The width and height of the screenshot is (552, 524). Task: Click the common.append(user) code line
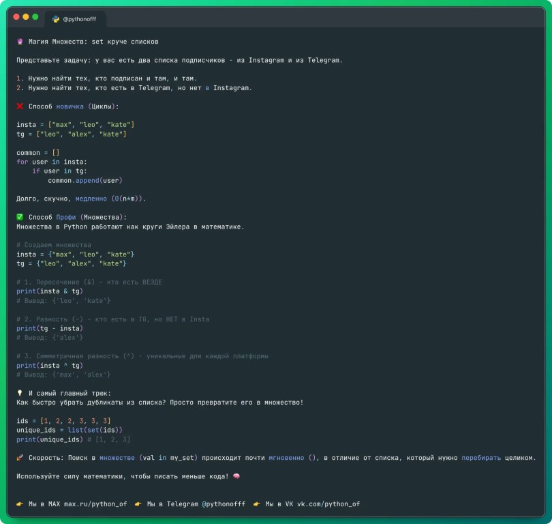pyautogui.click(x=85, y=180)
